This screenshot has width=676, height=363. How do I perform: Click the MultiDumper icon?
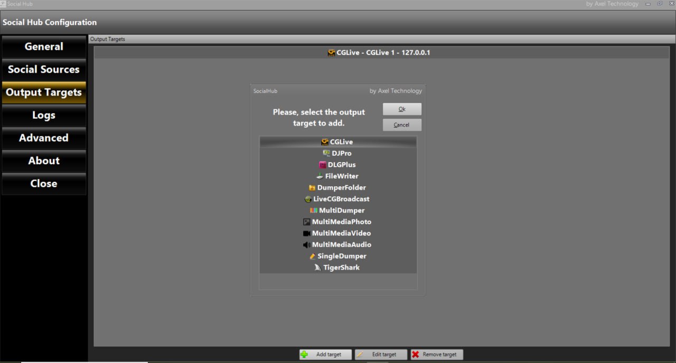pyautogui.click(x=314, y=211)
